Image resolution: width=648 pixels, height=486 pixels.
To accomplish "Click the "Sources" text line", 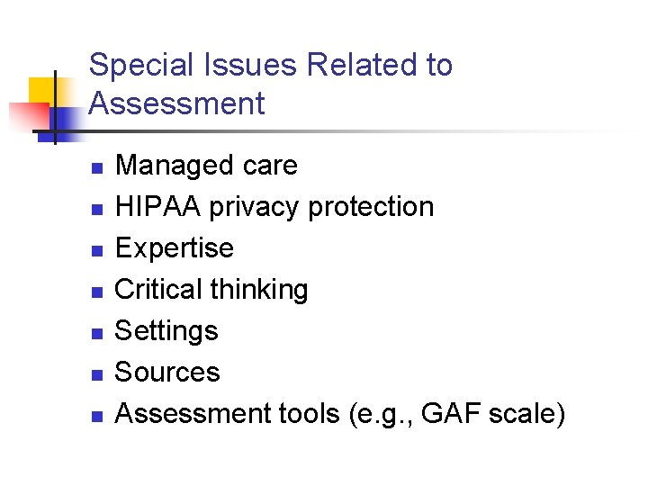I will point(167,373).
